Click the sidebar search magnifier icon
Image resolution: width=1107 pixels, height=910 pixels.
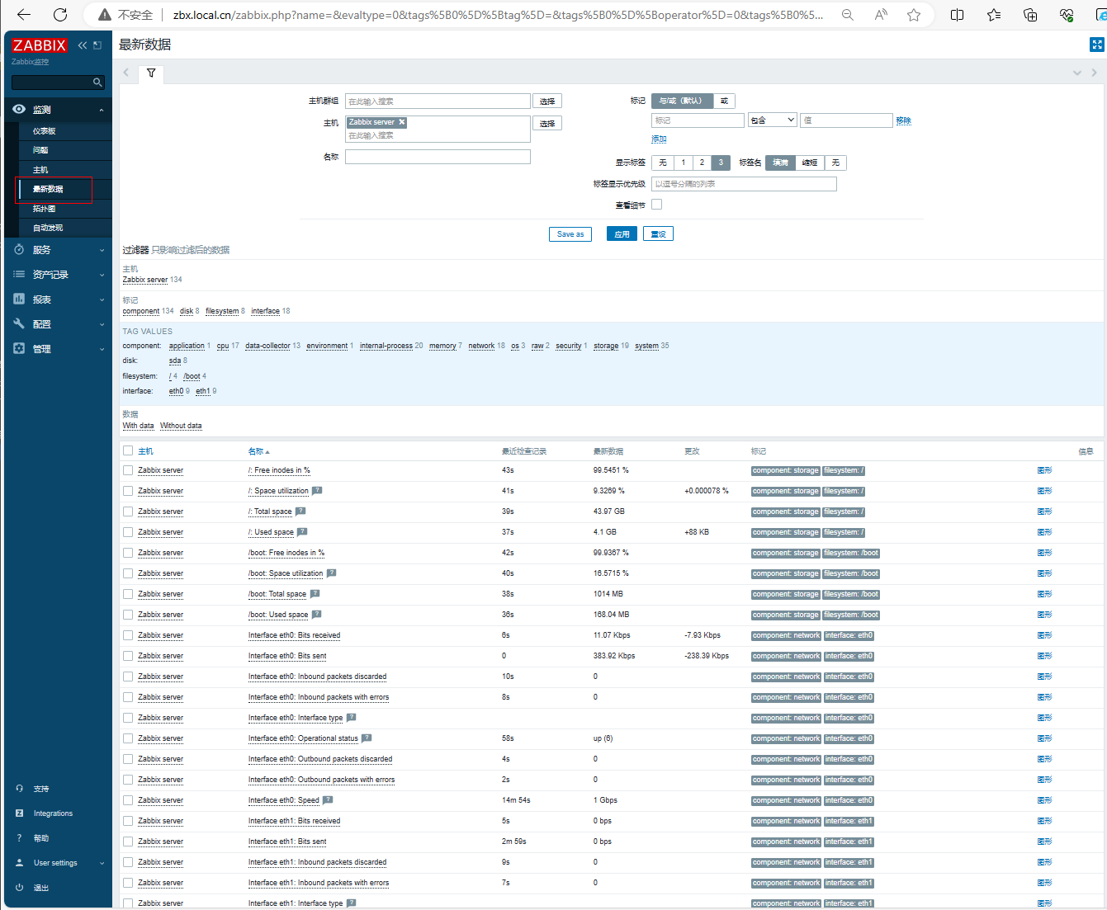[97, 83]
